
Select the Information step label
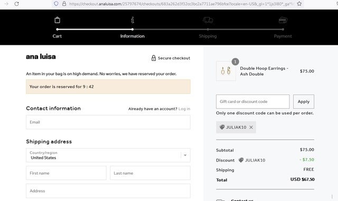pyautogui.click(x=133, y=36)
